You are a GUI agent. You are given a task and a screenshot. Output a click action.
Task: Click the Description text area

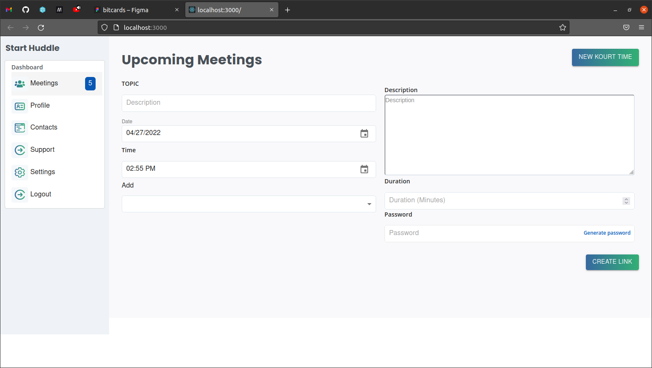[509, 135]
